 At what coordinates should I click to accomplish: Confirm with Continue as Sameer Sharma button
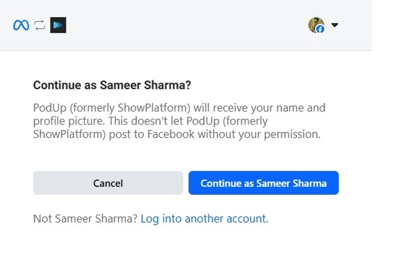[263, 183]
